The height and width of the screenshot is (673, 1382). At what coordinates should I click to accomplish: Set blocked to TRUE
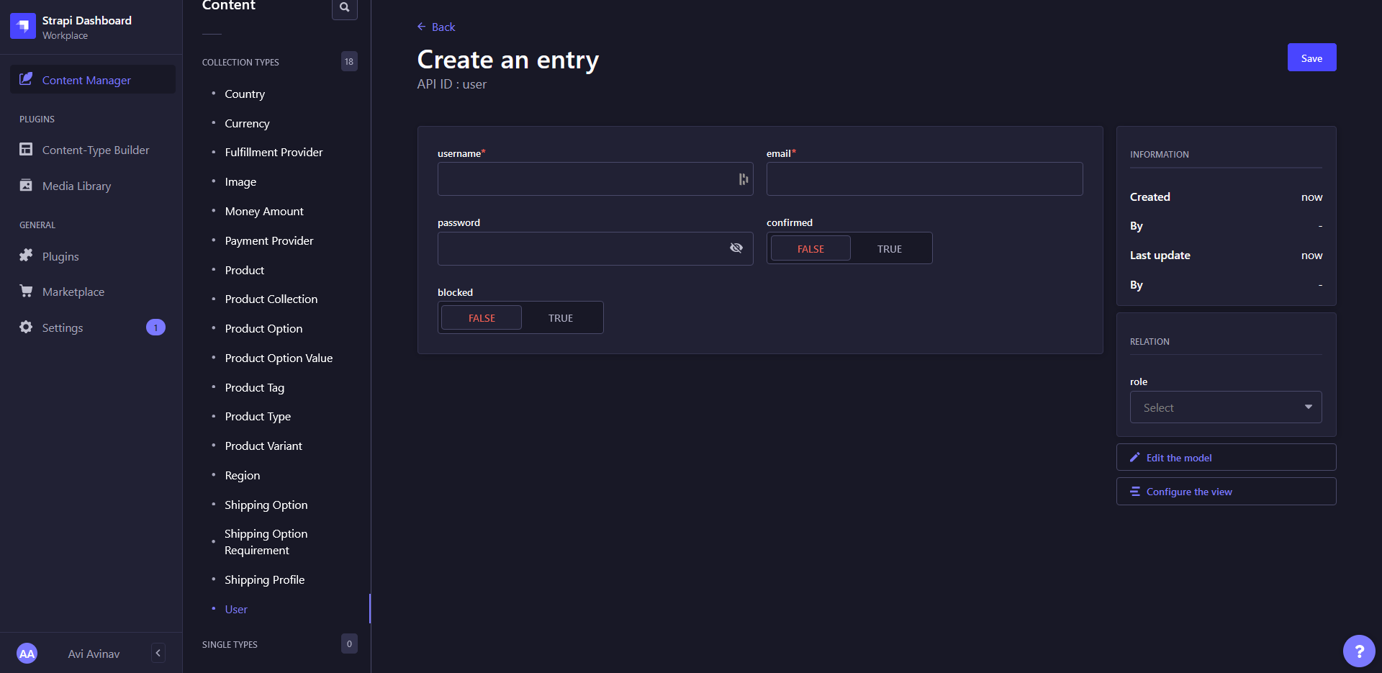561,317
